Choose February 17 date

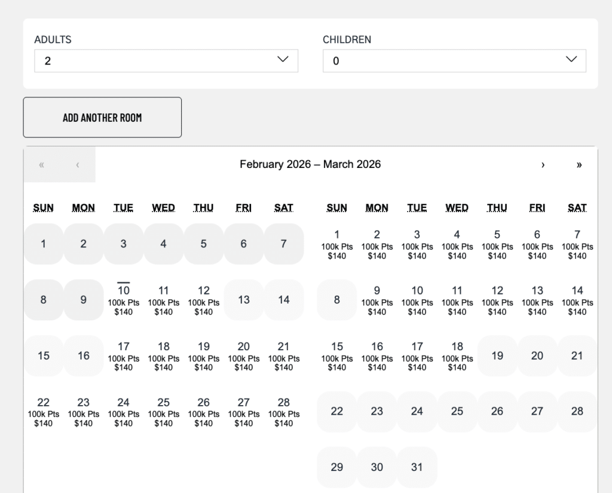tap(123, 356)
